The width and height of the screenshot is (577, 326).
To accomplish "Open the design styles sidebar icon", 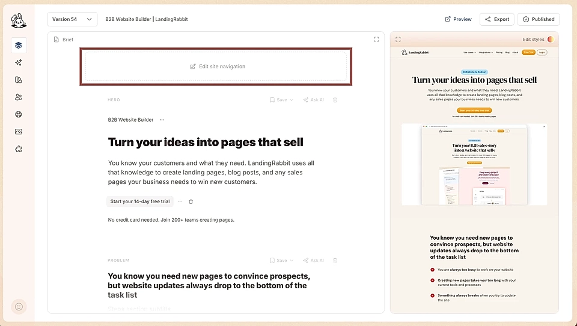I will click(x=19, y=80).
